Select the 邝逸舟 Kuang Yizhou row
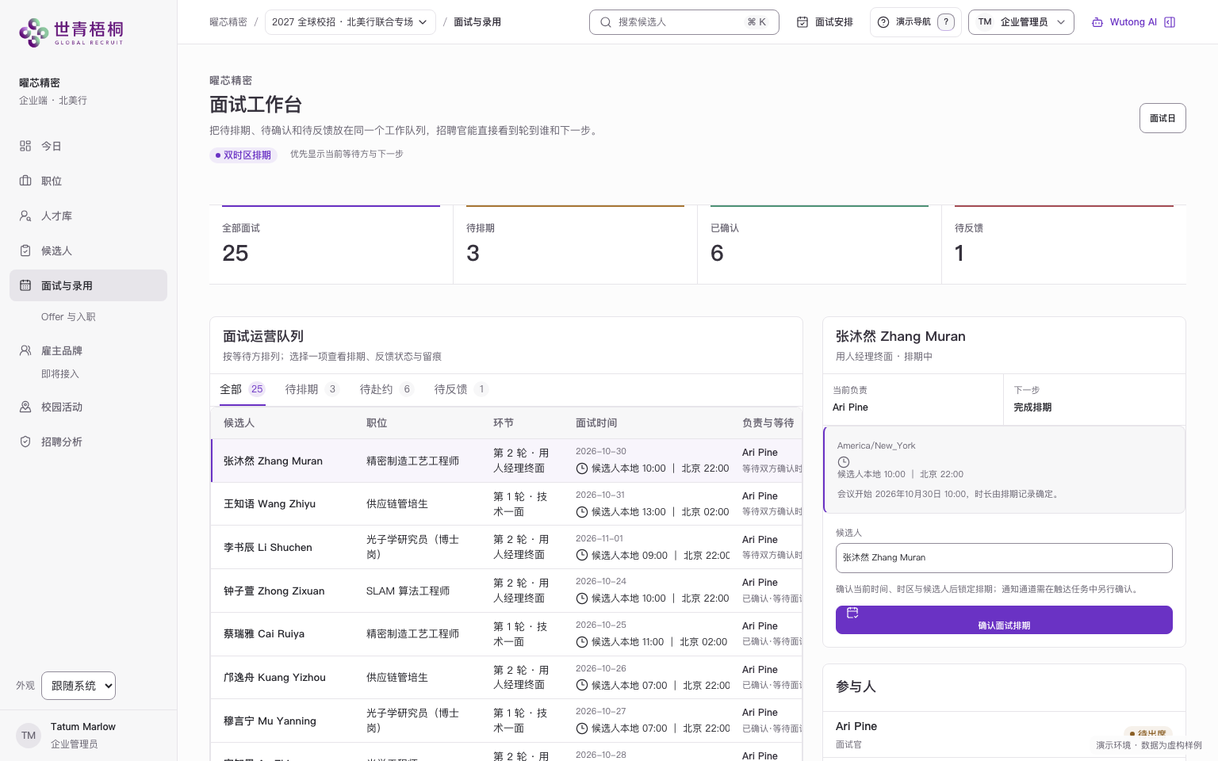Viewport: 1218px width, 761px height. coord(506,678)
